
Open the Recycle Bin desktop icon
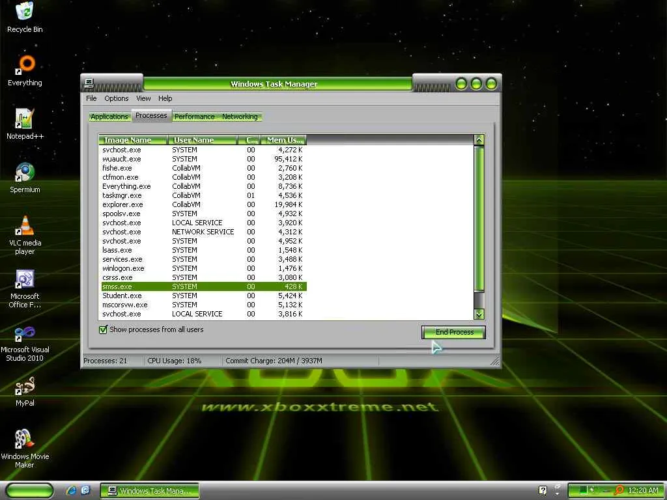coord(25,17)
